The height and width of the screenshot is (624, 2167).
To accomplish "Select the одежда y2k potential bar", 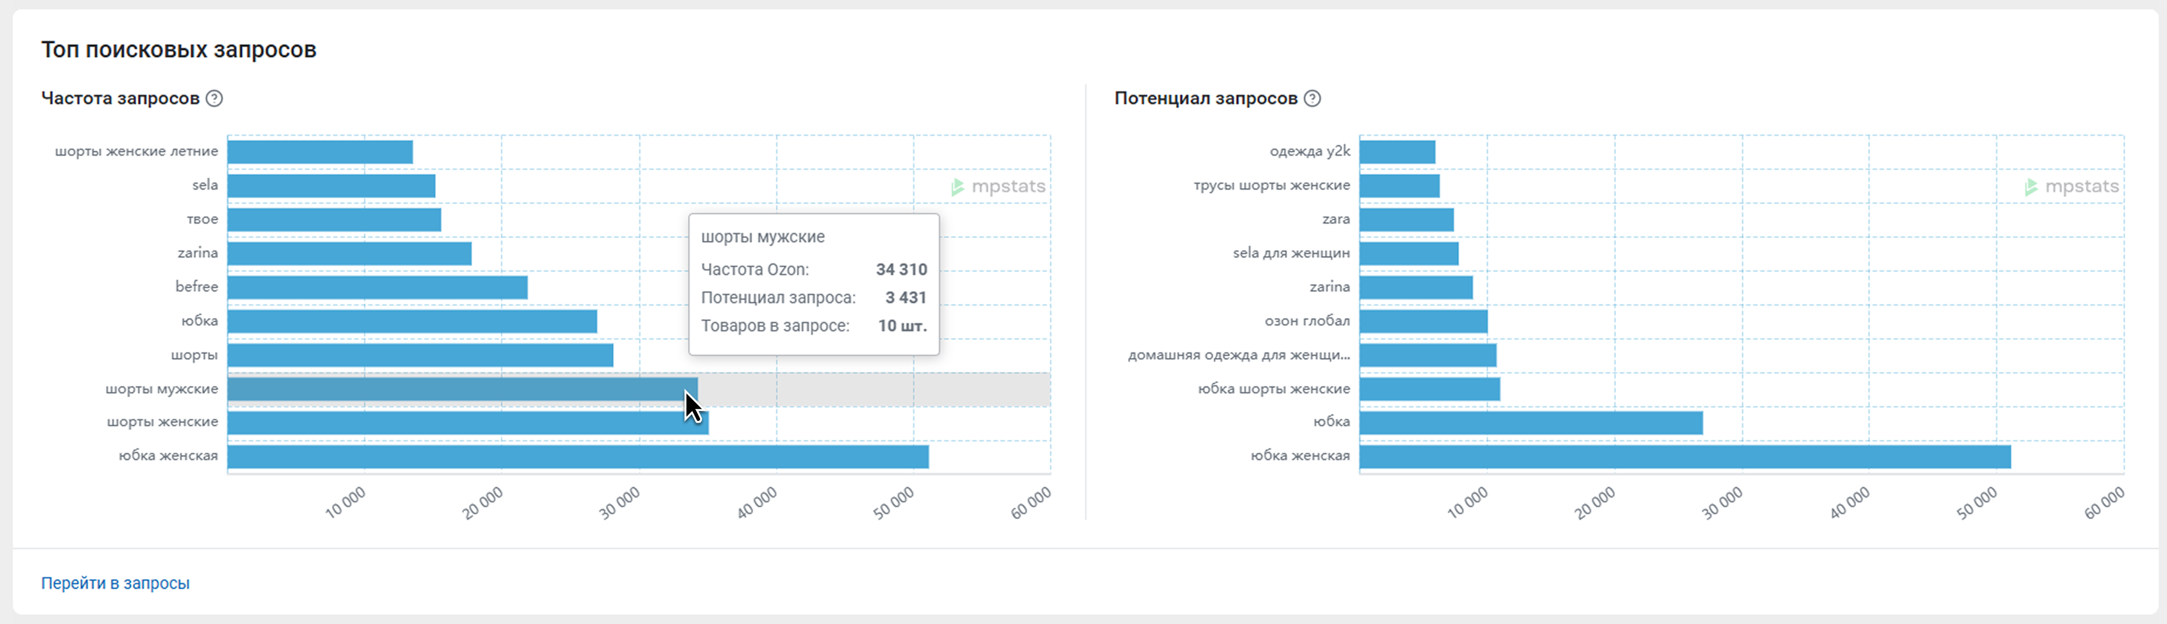I will (x=1397, y=152).
